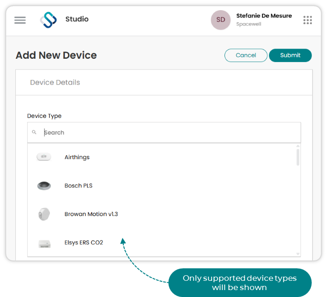Image resolution: width=327 pixels, height=297 pixels.
Task: Submit the new device form
Action: [290, 56]
